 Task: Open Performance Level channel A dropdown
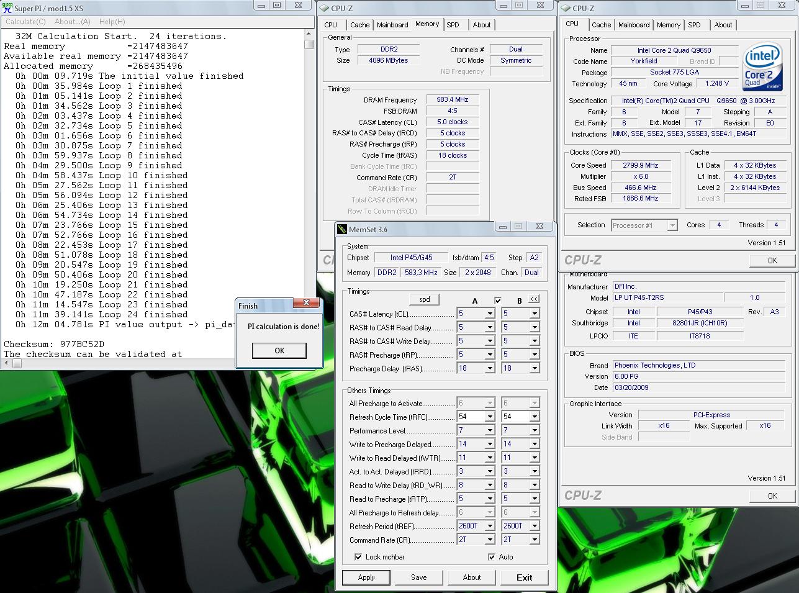click(489, 430)
